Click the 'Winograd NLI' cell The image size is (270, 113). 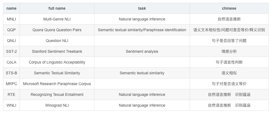[57, 105]
